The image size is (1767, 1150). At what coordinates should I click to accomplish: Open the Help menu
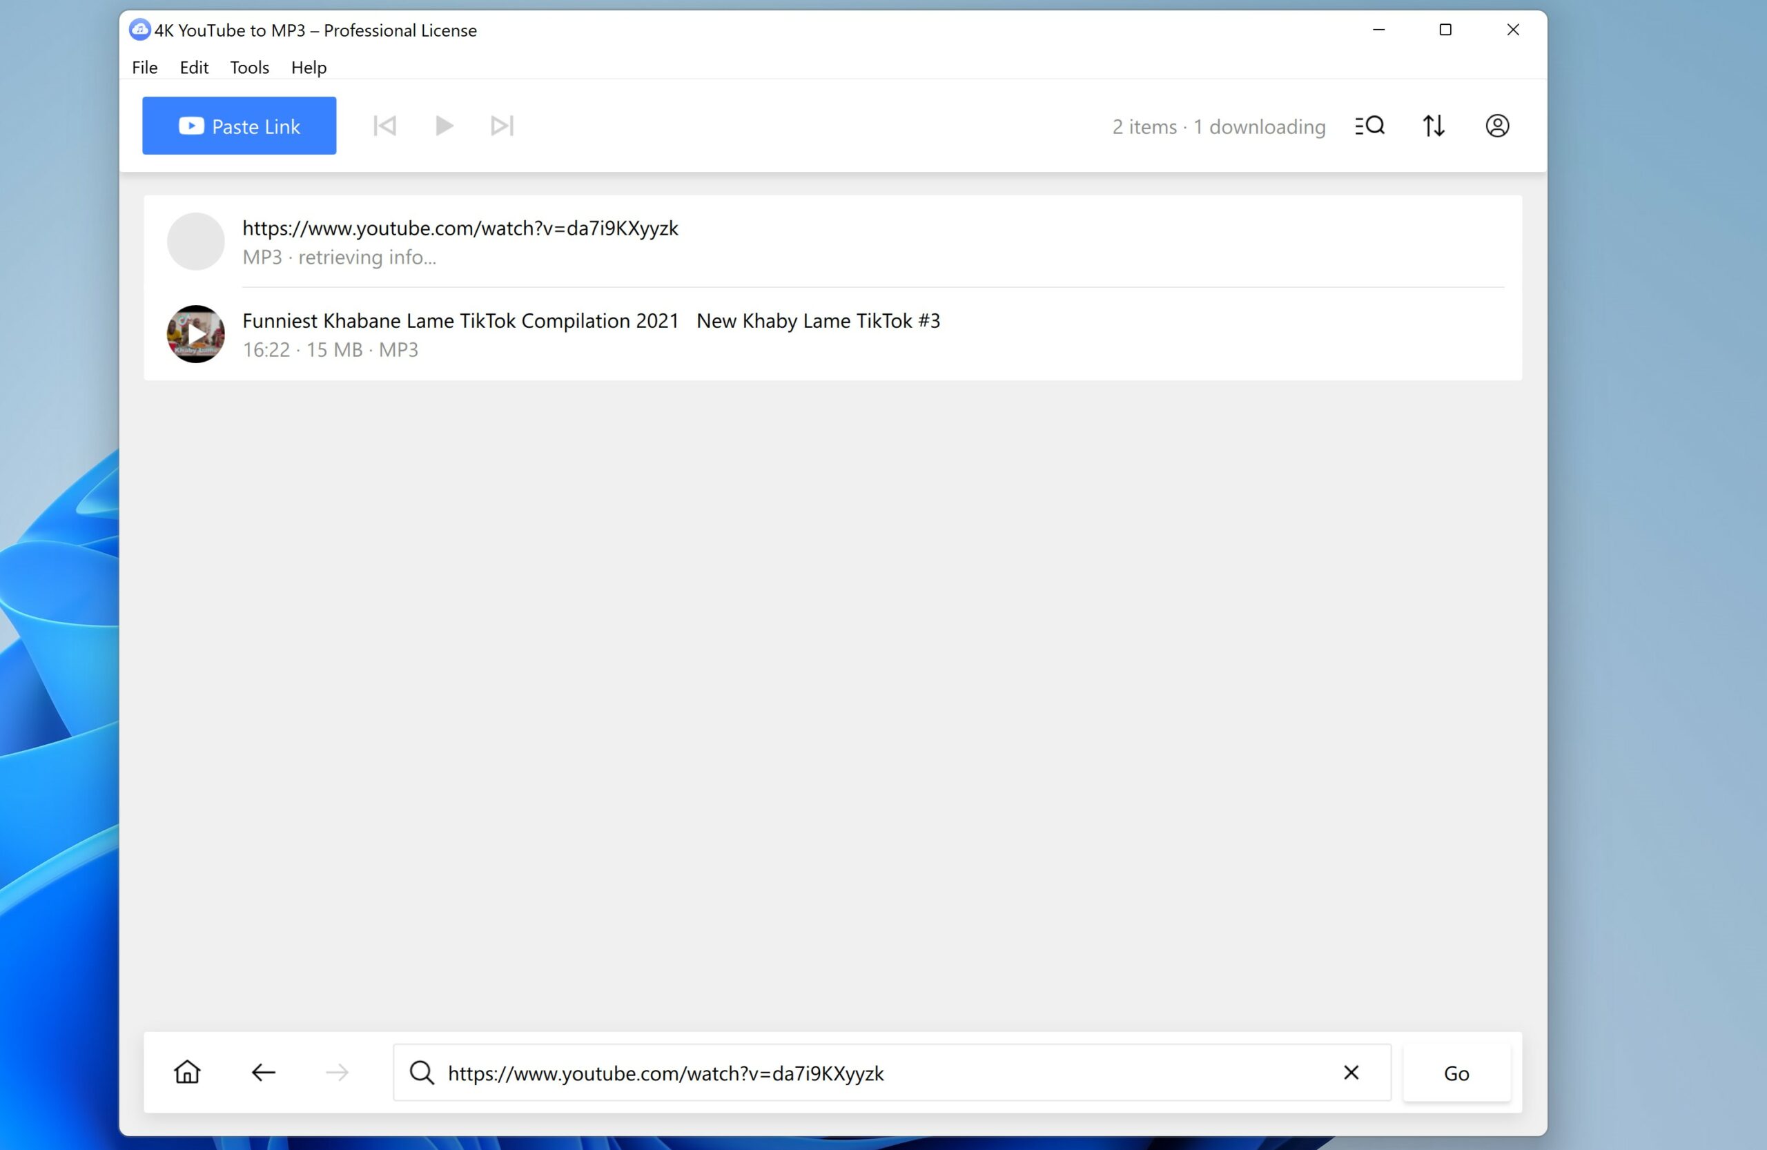tap(309, 68)
